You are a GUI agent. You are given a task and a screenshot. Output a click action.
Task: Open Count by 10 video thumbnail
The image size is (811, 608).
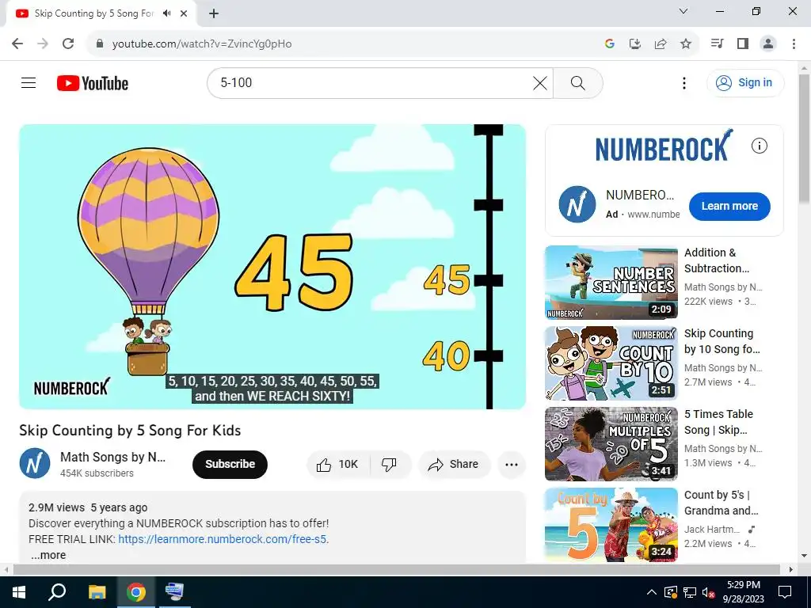(611, 363)
